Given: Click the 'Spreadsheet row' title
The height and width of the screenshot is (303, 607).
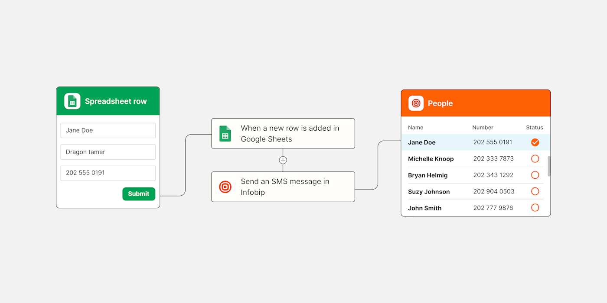Looking at the screenshot, I should [x=116, y=101].
